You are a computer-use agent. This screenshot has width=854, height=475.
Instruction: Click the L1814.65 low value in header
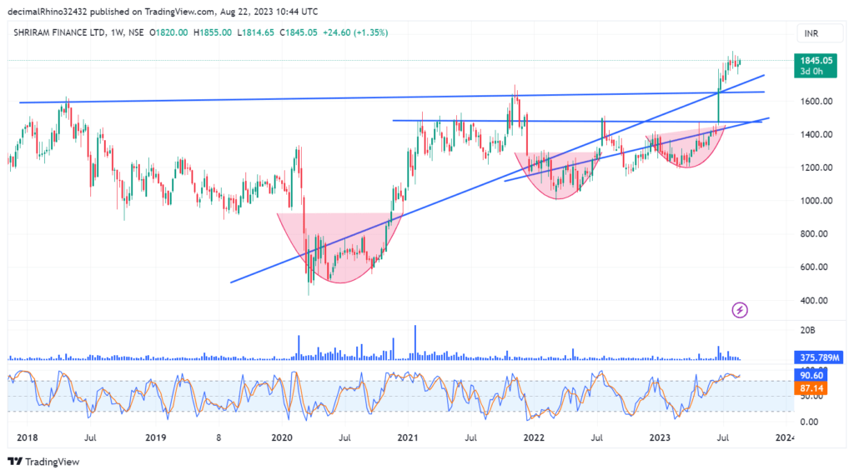pos(255,32)
